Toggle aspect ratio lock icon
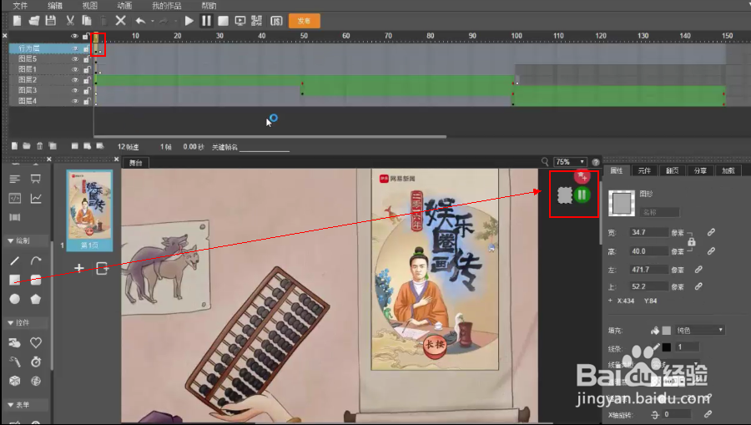751x425 pixels. coord(692,242)
